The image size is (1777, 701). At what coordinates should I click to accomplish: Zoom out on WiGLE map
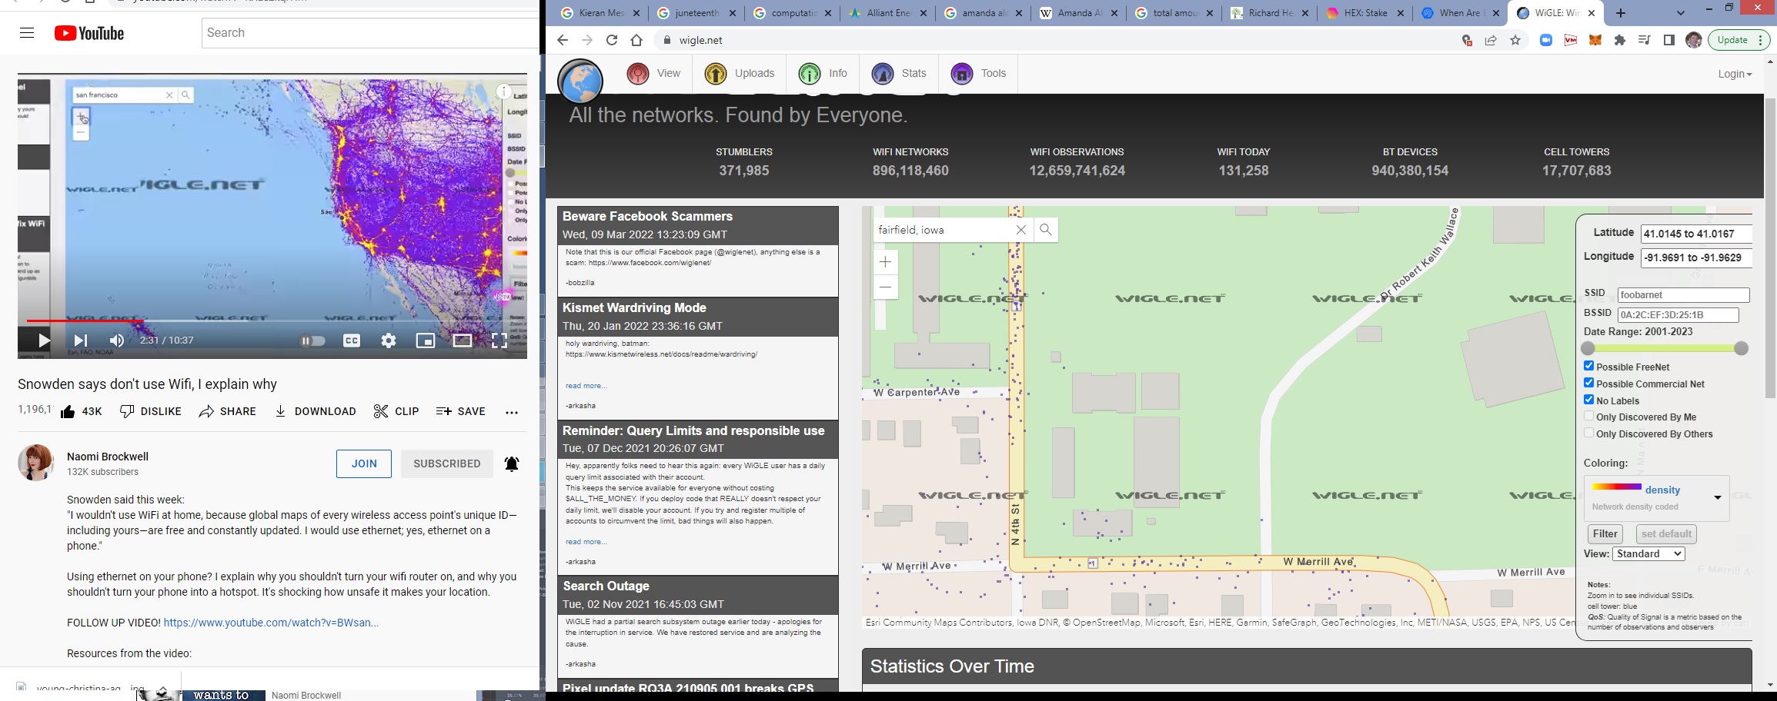coord(886,287)
